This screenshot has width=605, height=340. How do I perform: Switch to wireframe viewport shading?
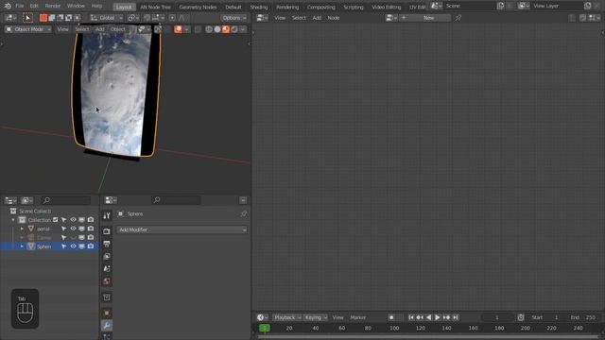tap(209, 29)
